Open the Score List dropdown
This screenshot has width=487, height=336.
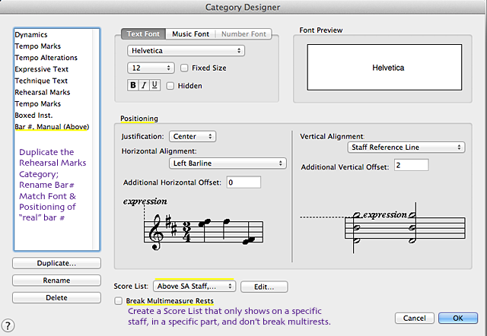click(x=194, y=287)
